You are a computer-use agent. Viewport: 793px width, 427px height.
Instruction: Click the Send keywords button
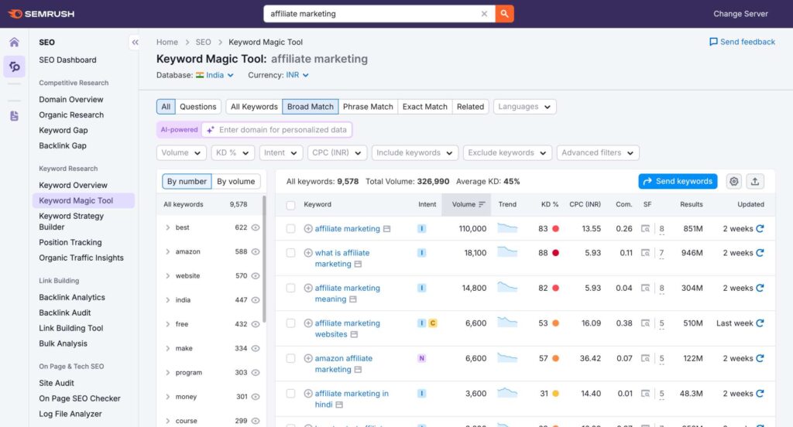(678, 182)
